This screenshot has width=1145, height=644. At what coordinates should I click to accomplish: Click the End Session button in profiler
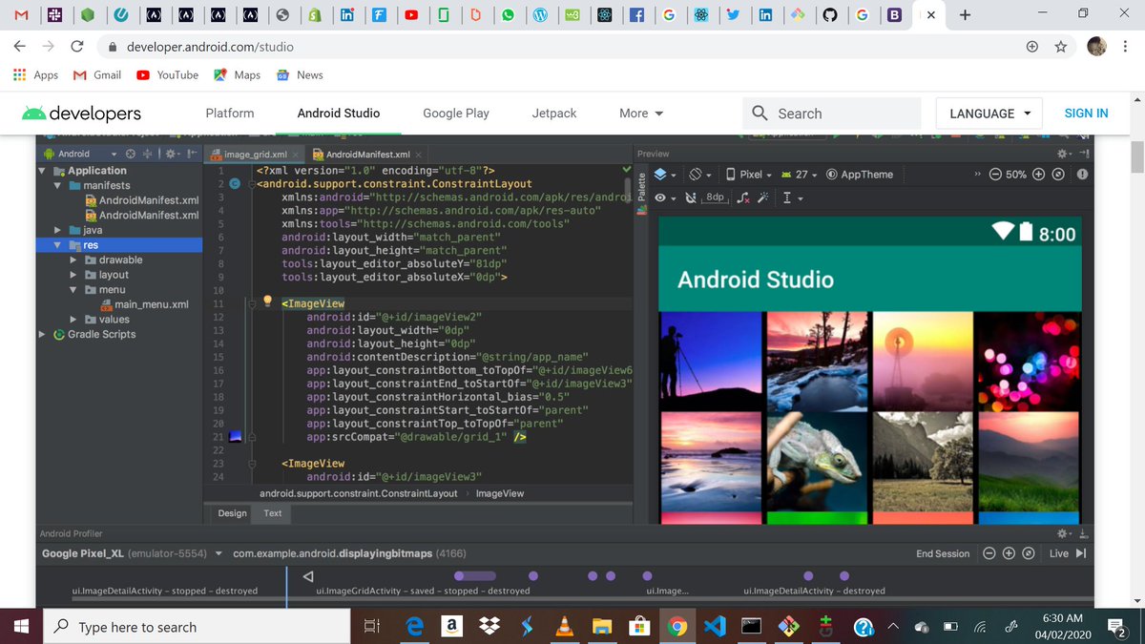(x=943, y=553)
